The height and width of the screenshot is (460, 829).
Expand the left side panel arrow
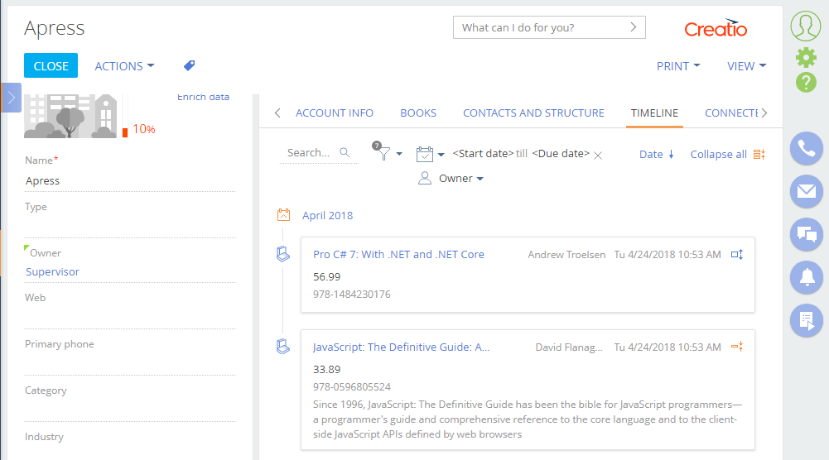tap(11, 98)
